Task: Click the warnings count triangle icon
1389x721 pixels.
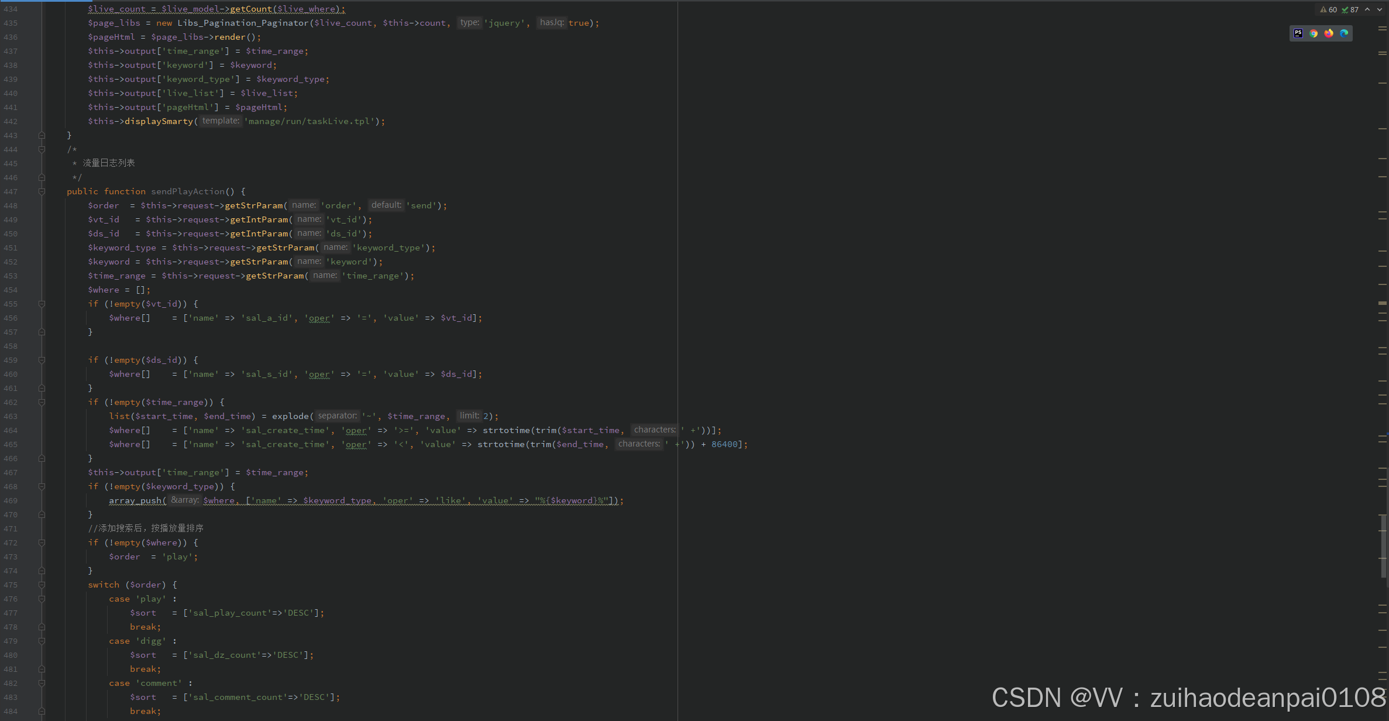Action: 1323,9
